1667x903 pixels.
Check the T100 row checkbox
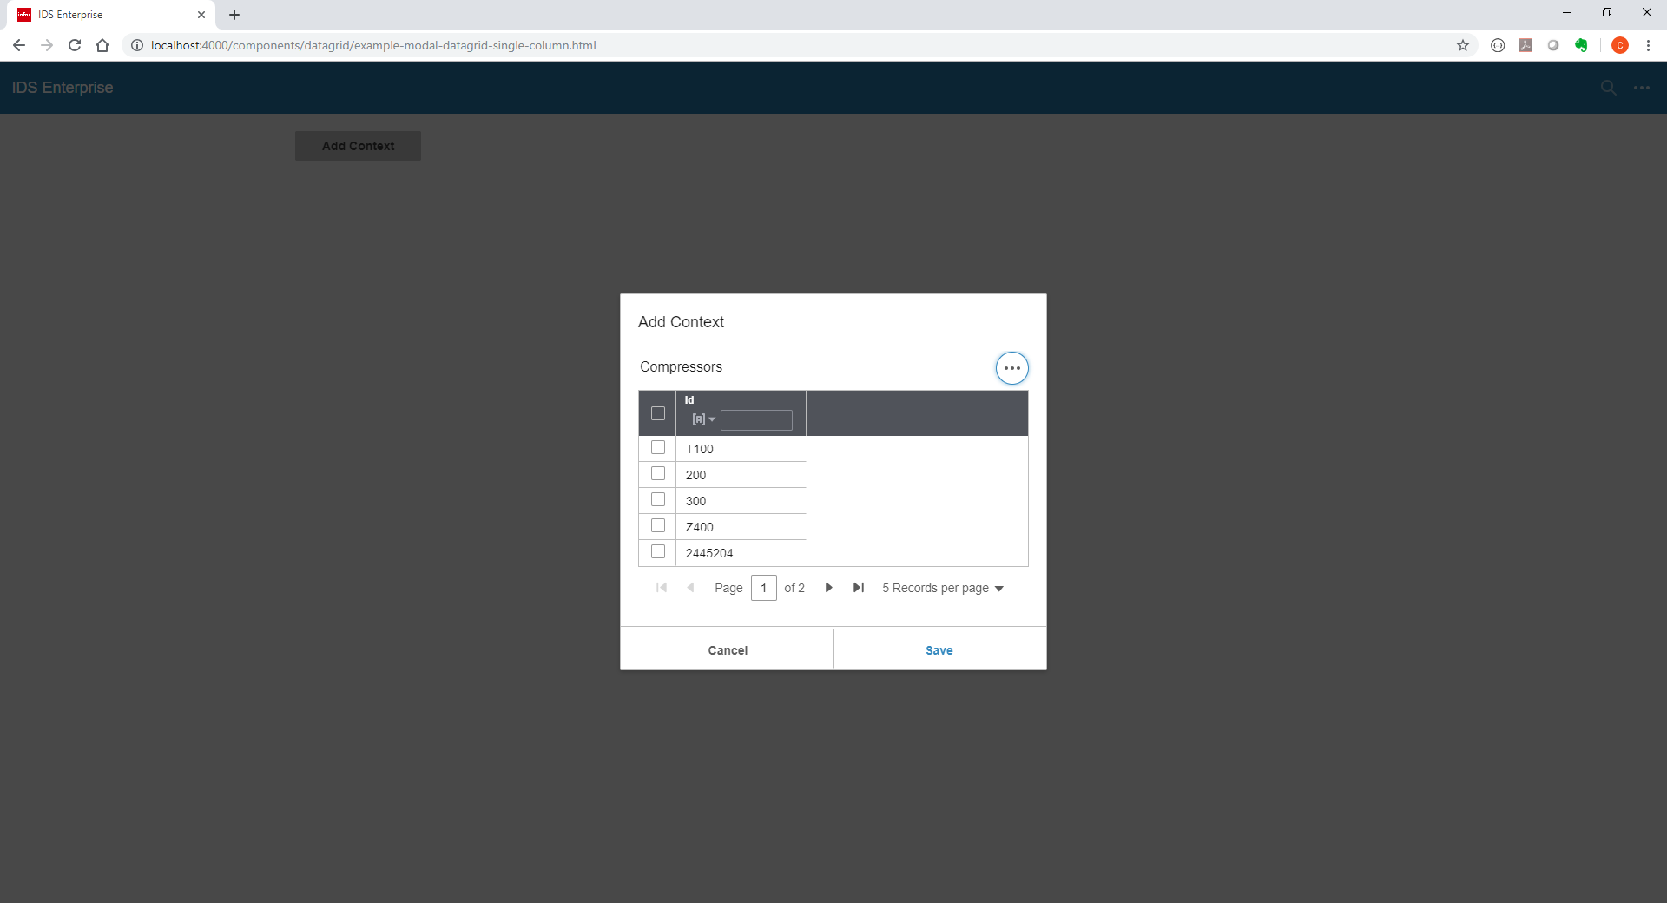click(x=658, y=448)
